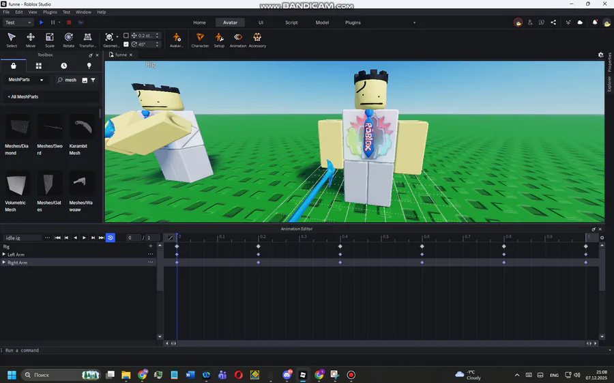Switch to the Script ribbon tab
This screenshot has width=614, height=383.
coord(291,23)
